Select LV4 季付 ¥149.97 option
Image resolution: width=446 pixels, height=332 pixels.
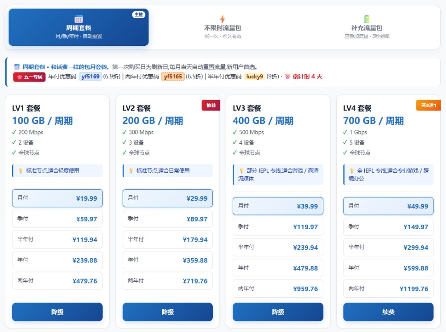point(388,227)
